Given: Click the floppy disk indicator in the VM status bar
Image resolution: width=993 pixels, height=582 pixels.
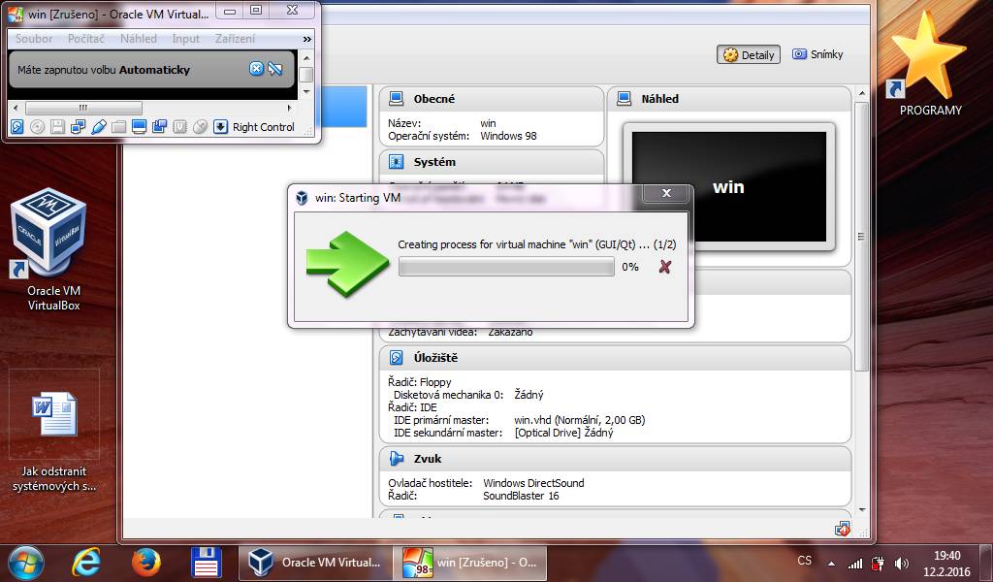Looking at the screenshot, I should click(57, 127).
